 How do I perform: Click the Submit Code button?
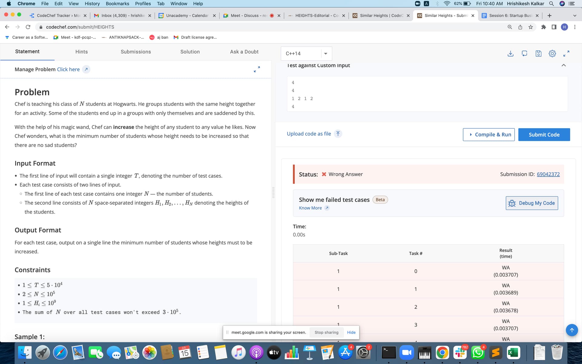pyautogui.click(x=544, y=135)
